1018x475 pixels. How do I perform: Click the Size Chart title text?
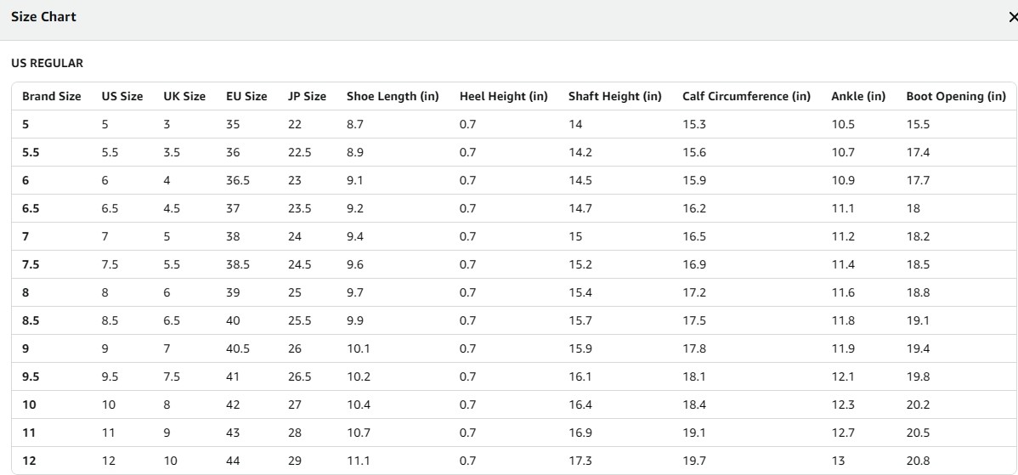click(43, 17)
